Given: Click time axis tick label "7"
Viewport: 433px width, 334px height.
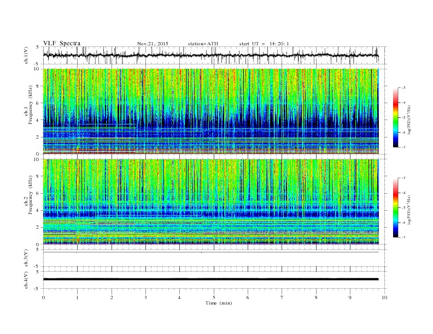Looking at the screenshot, I should 282,297.
